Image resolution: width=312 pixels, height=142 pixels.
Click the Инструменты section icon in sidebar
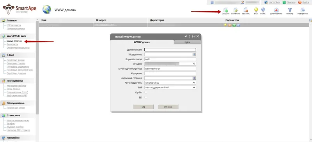click(4, 81)
